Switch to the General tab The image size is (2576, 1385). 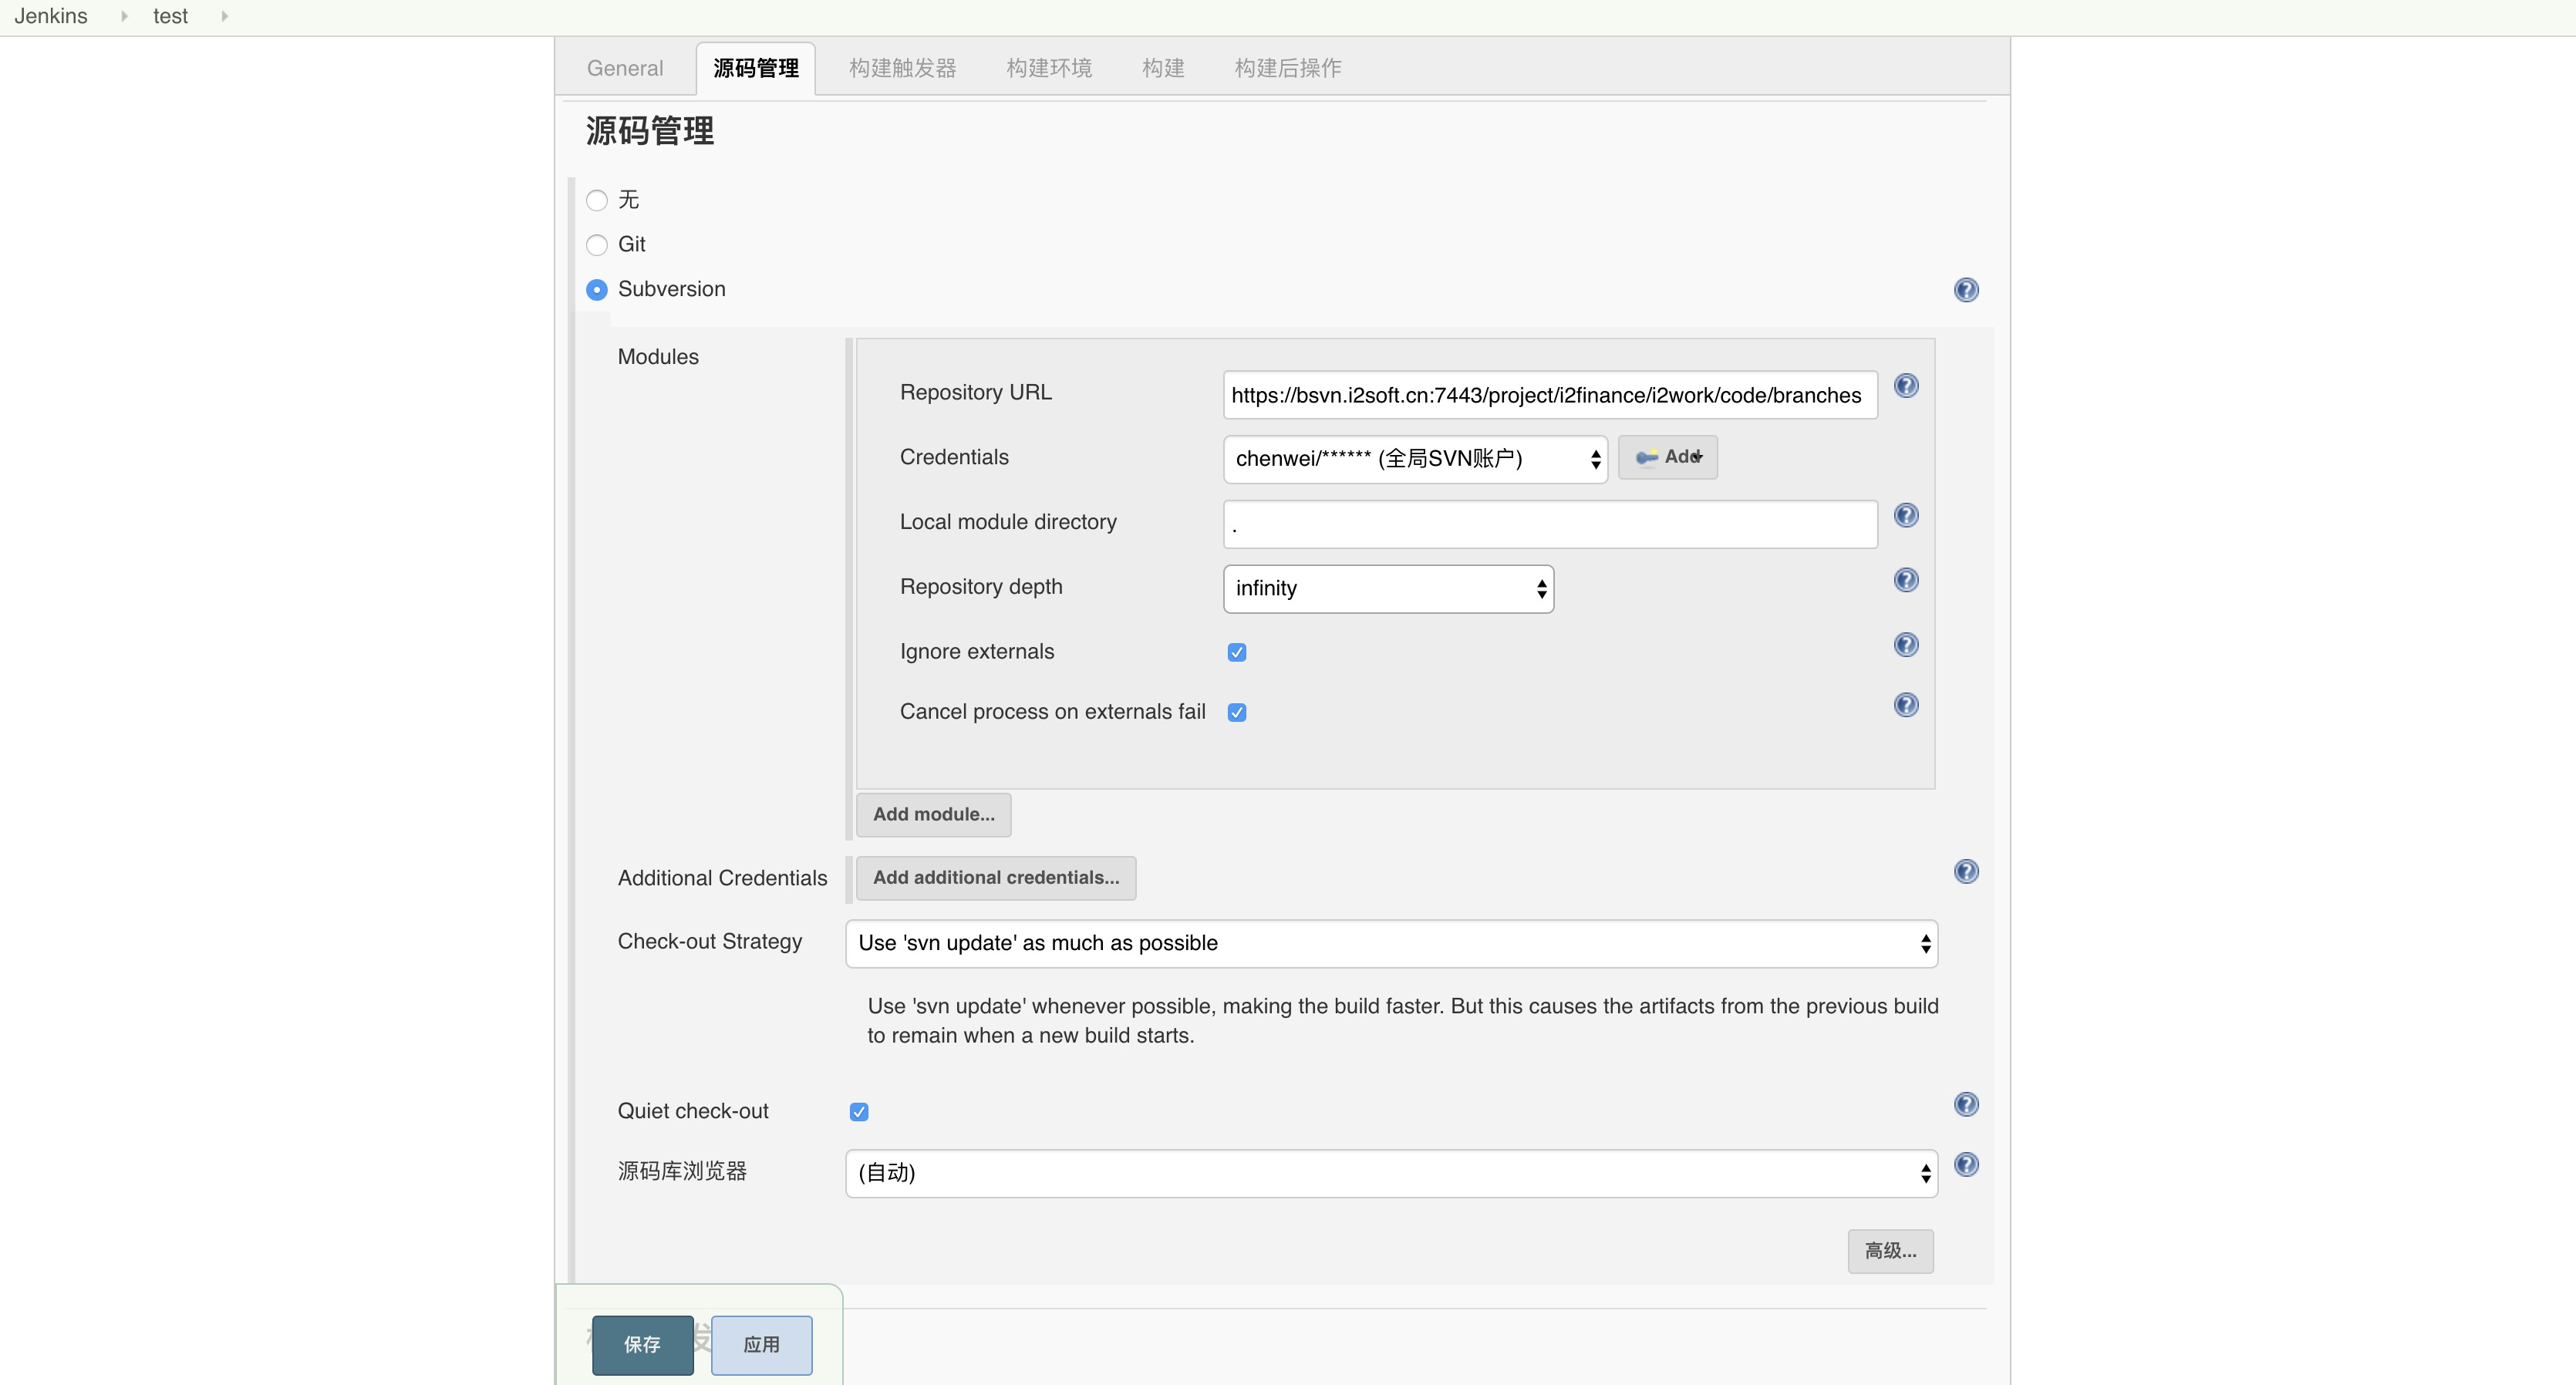click(625, 68)
